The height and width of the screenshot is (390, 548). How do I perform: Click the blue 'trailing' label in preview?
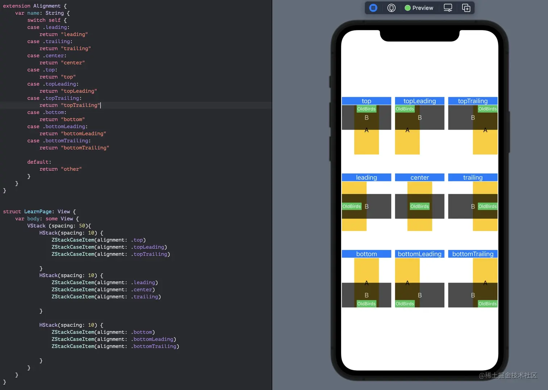pos(473,177)
